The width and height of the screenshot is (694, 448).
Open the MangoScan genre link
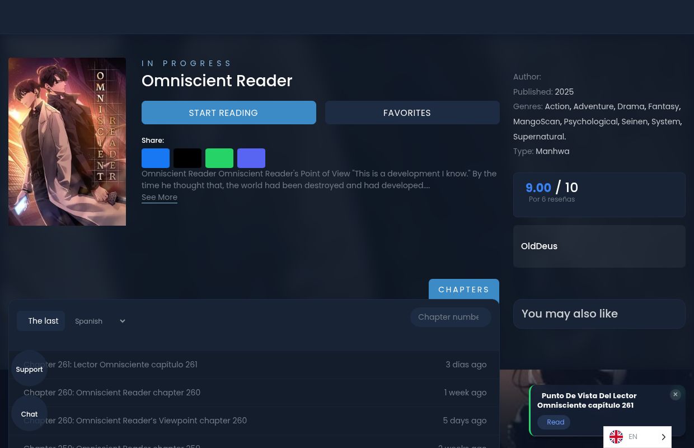537,122
